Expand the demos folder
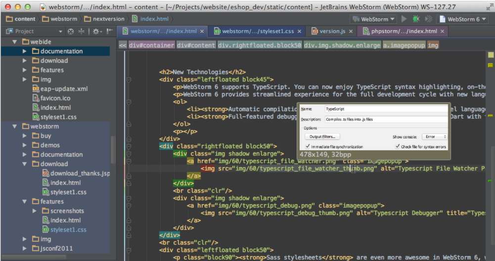 tap(25, 145)
